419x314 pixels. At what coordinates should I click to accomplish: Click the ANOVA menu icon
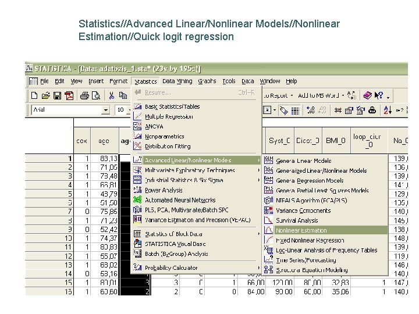click(x=137, y=126)
